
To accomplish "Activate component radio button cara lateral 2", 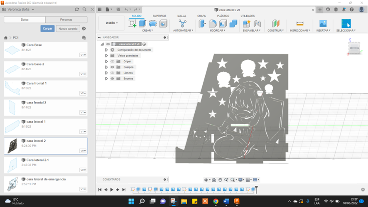I will [x=144, y=44].
